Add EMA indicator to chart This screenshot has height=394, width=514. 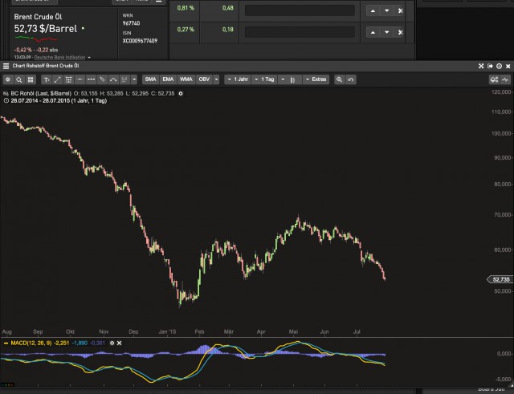pyautogui.click(x=168, y=79)
